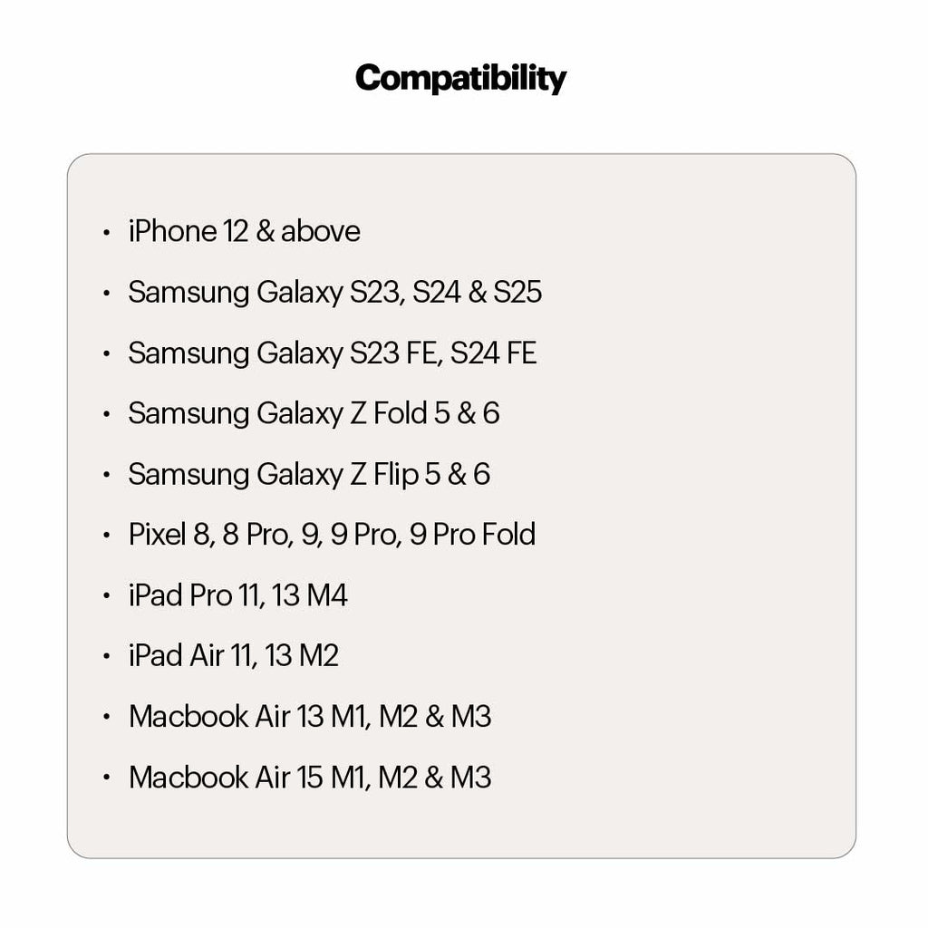
Task: Click the bullet next to the Pixel 8 line
Action: pos(107,536)
